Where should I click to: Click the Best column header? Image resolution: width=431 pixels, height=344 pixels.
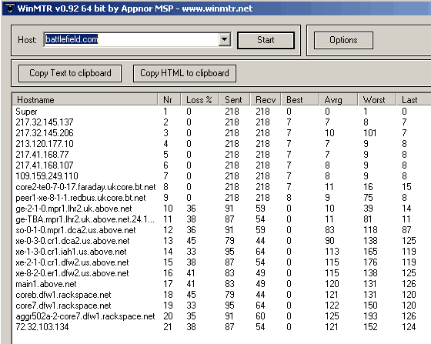pos(300,100)
